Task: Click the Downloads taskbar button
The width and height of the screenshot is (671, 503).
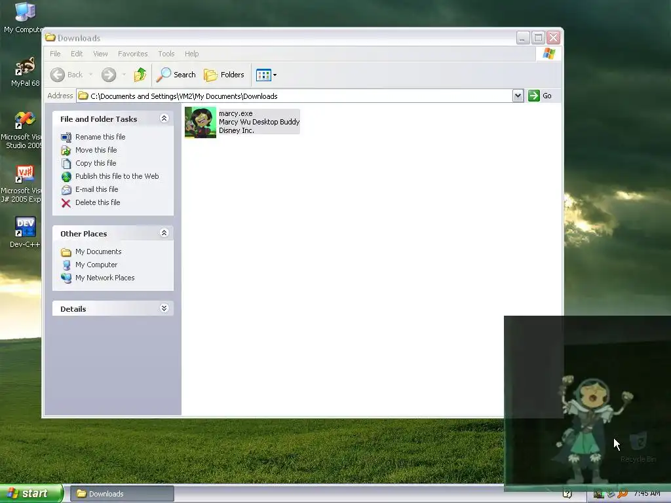Action: (122, 494)
